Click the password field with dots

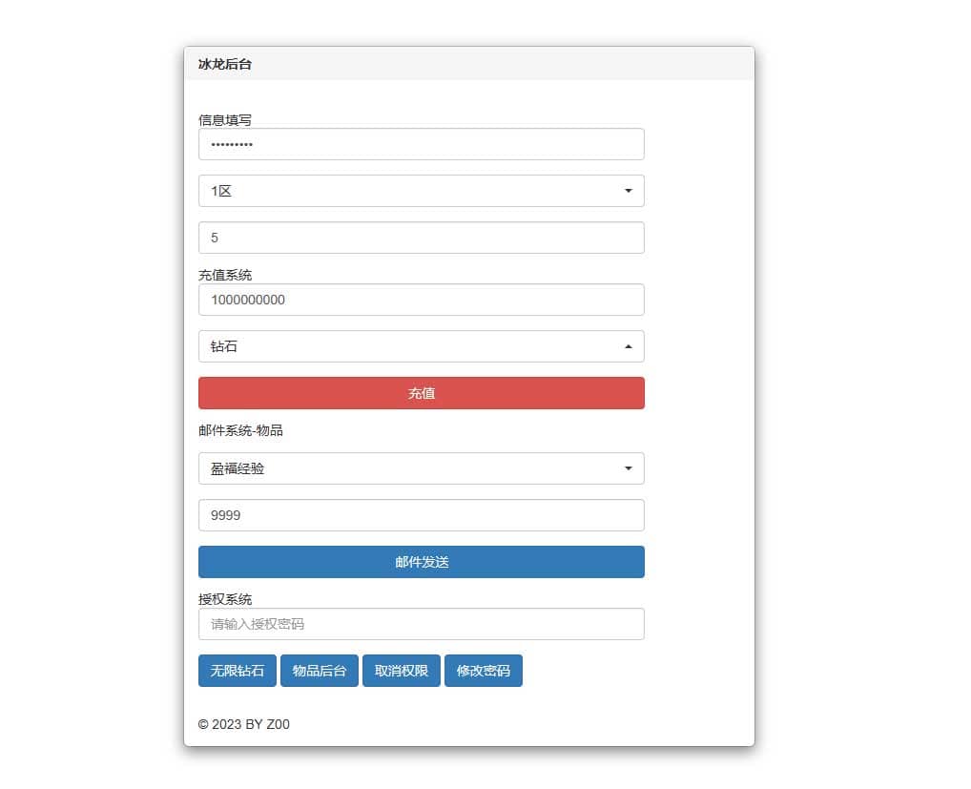click(421, 144)
